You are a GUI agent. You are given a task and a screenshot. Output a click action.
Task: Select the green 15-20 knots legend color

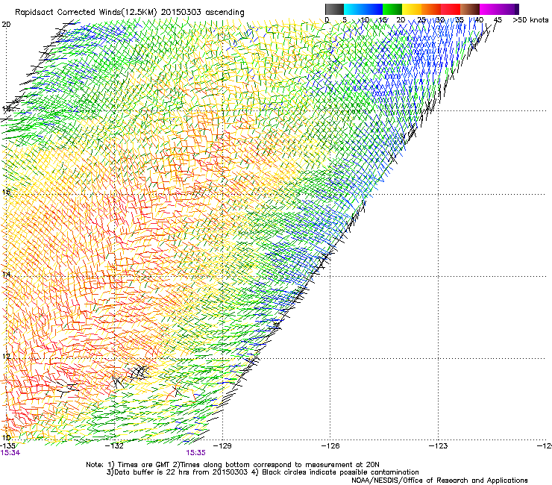392,9
